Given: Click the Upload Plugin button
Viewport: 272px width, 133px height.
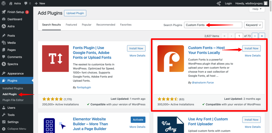Looking at the screenshot, I should pos(75,13).
